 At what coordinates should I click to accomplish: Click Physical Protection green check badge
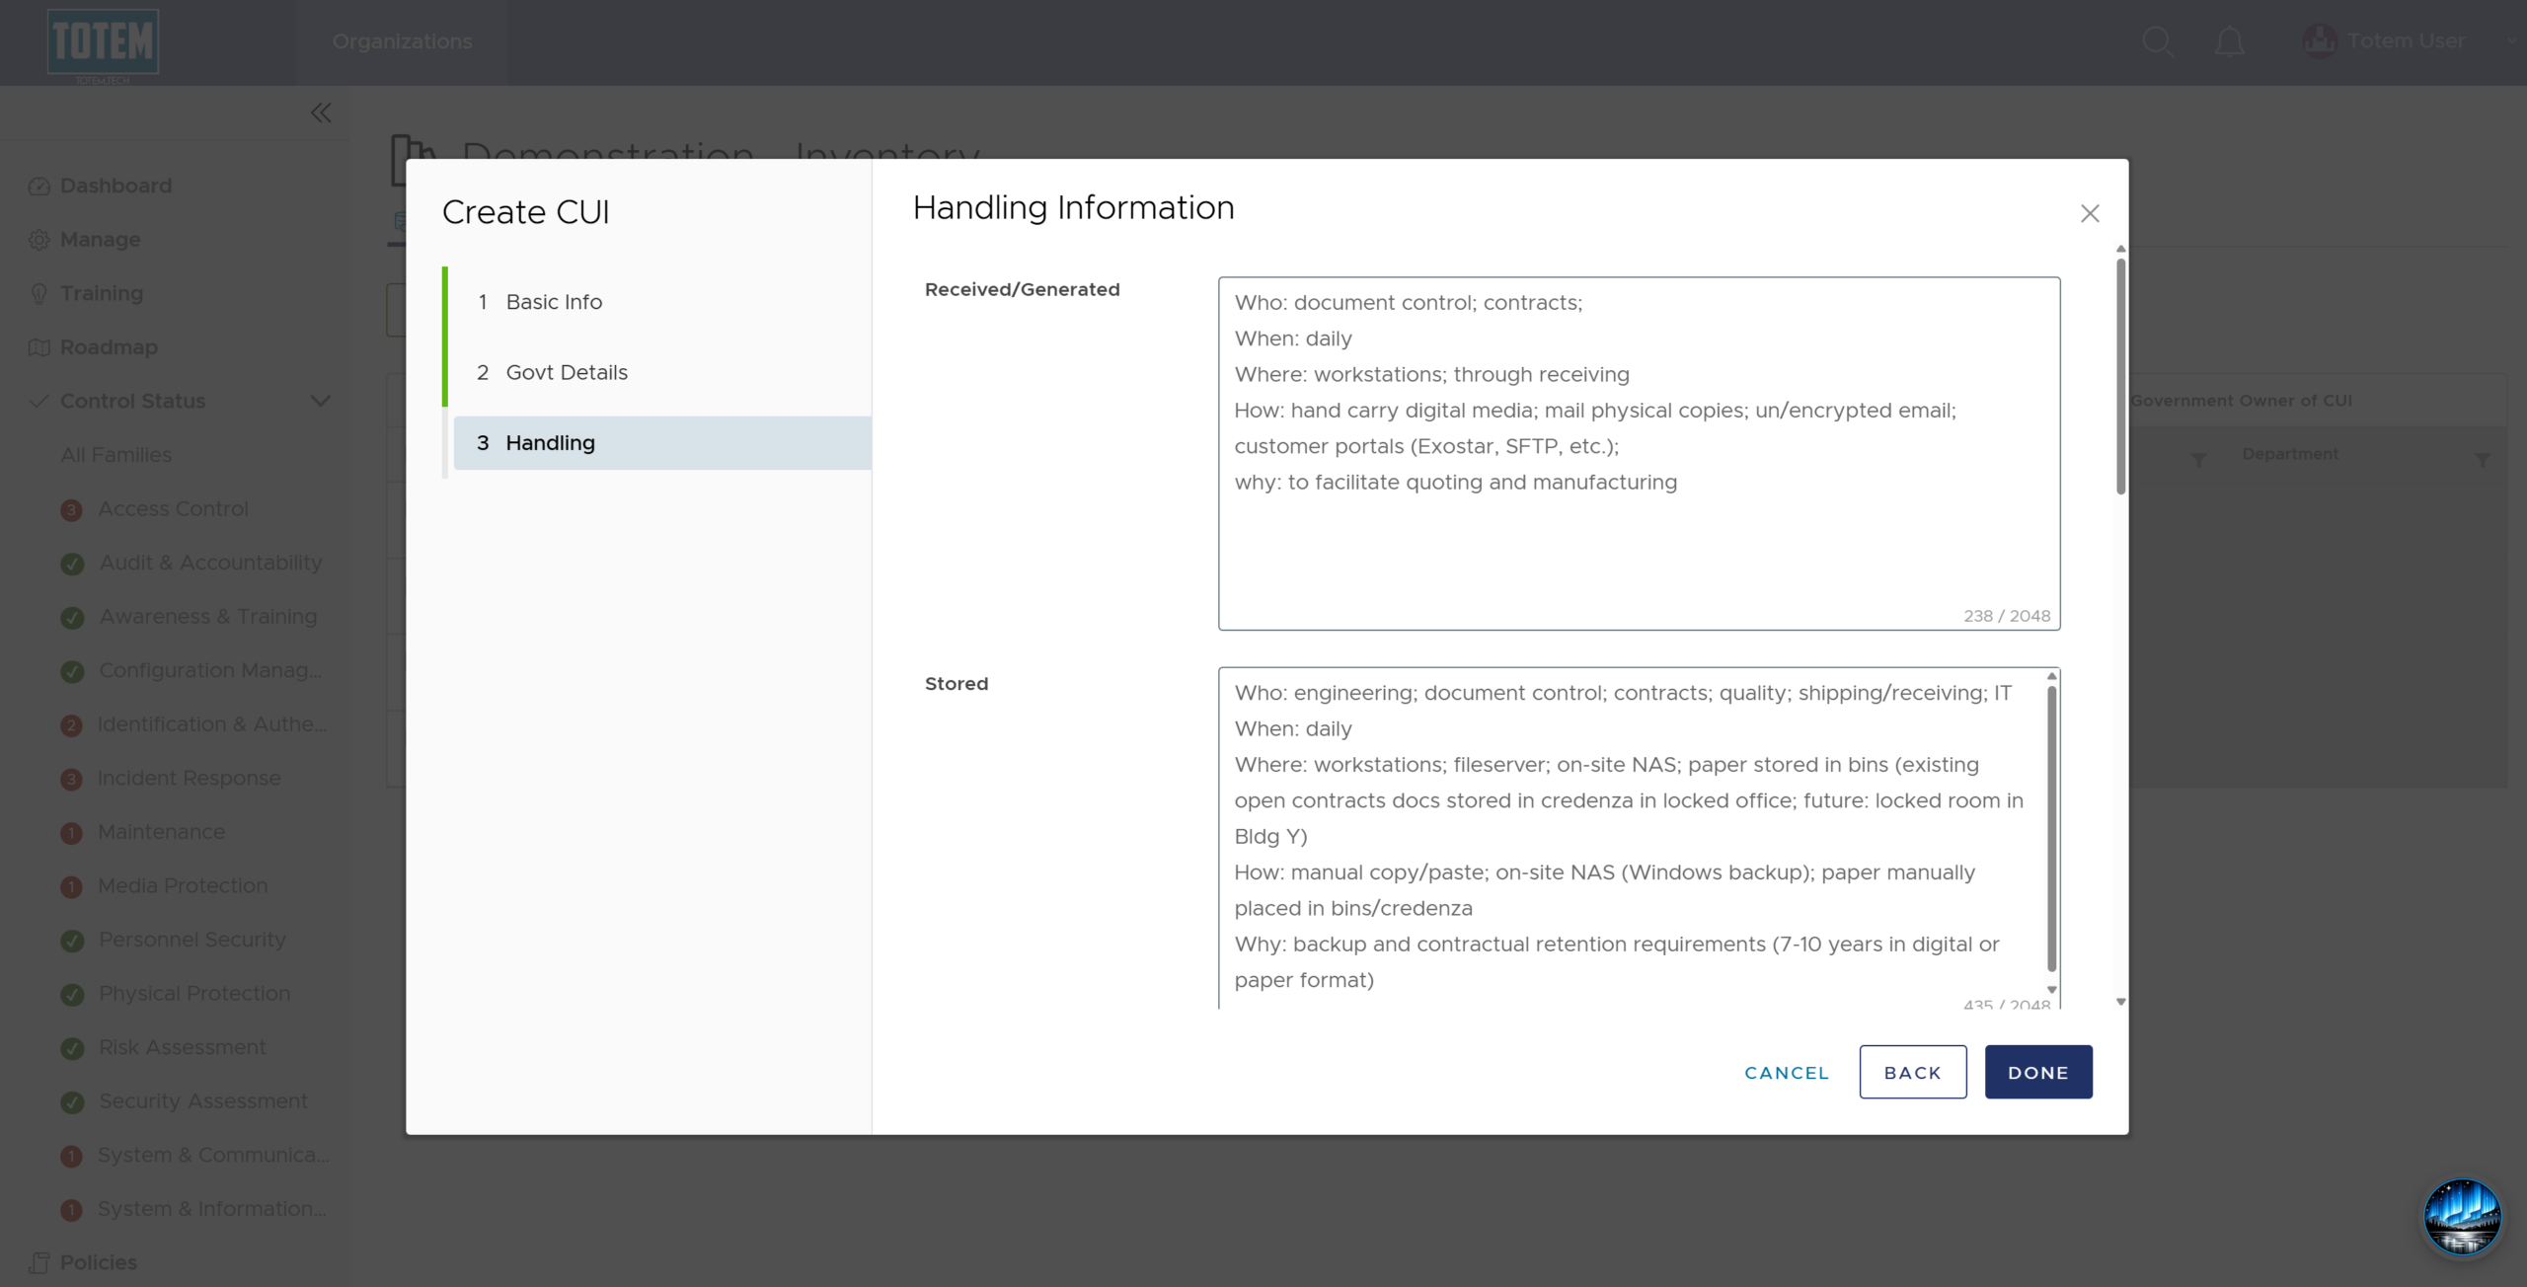pos(72,994)
